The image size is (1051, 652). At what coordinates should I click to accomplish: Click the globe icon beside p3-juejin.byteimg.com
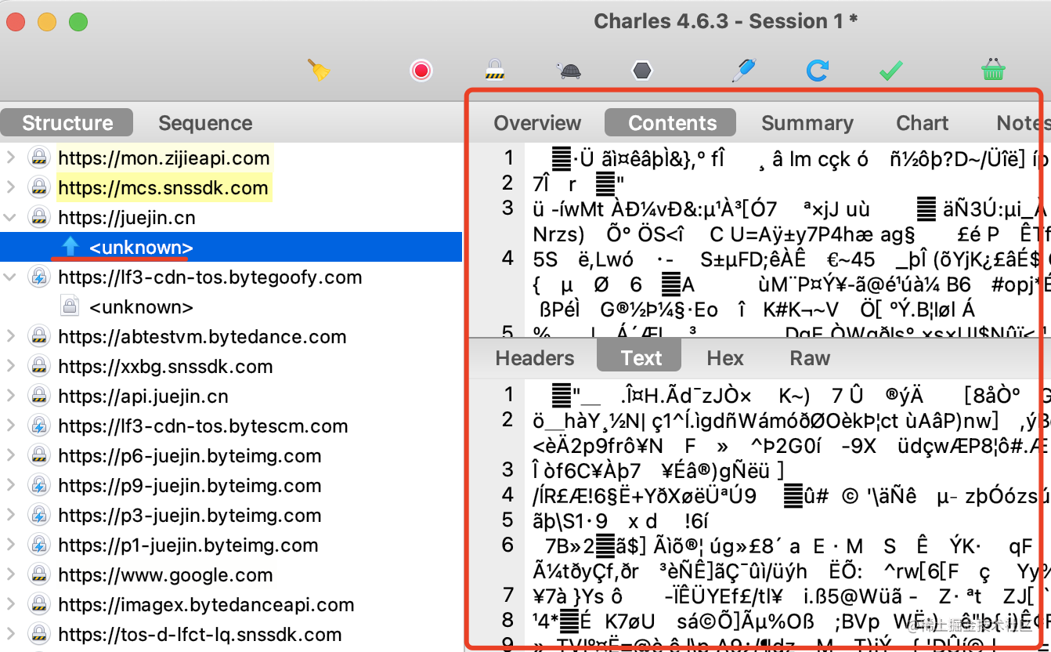pos(39,515)
